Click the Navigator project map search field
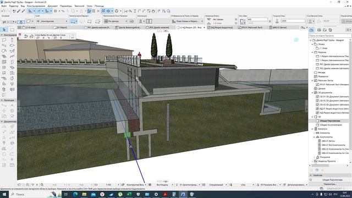The height and width of the screenshot is (198, 352). click(x=330, y=36)
